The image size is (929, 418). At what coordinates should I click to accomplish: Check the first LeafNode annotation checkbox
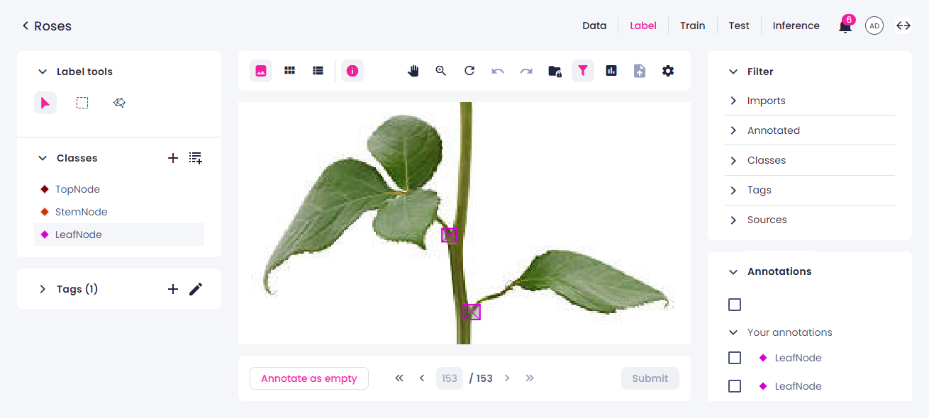tap(735, 358)
